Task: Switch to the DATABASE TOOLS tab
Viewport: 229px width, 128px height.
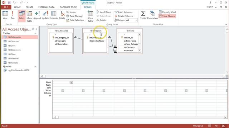Action: [x=68, y=7]
